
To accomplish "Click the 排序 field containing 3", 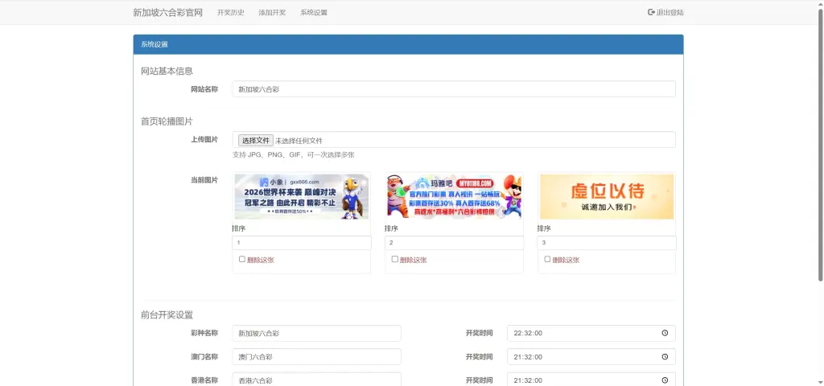I will (607, 243).
